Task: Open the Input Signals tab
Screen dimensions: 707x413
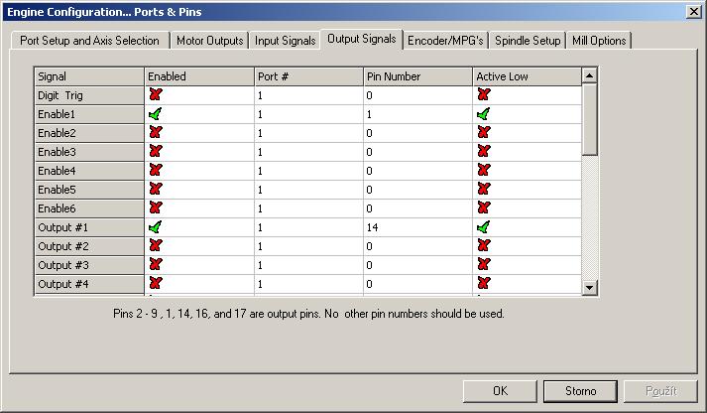Action: click(x=286, y=41)
